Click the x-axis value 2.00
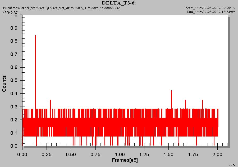The image size is (238, 167). click(217, 155)
